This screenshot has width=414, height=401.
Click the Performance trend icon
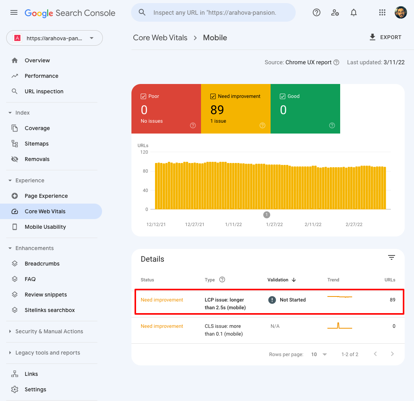(15, 76)
